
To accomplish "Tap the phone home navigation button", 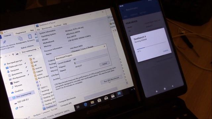I will click(x=165, y=89).
